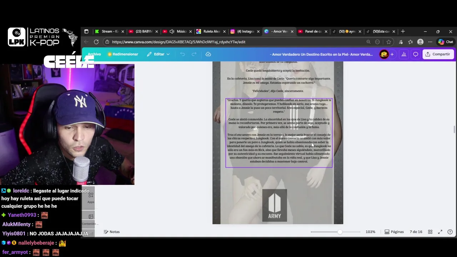Close the Ruleta Alea tab
Viewport: 457px width, 257px height.
coord(224,31)
